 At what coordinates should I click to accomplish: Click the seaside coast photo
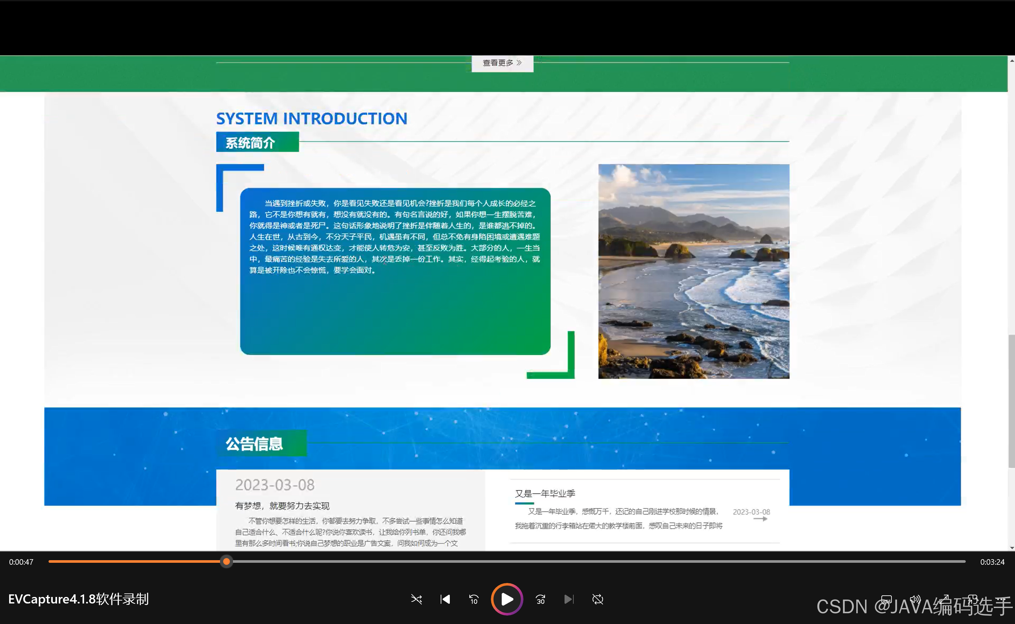[x=694, y=271]
